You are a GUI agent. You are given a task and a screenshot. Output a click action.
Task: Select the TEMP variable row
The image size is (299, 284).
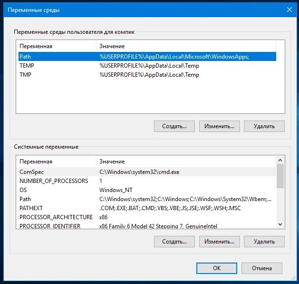[147, 66]
